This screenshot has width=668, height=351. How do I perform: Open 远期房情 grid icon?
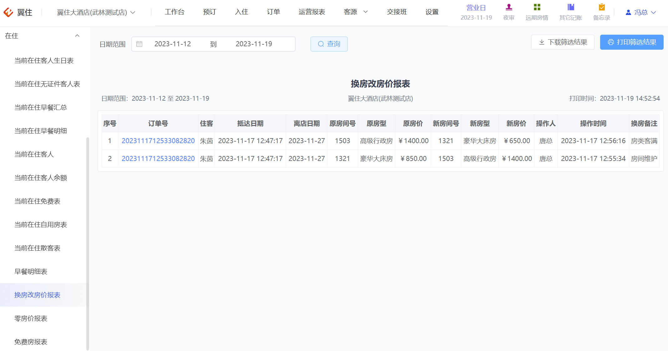coord(537,7)
